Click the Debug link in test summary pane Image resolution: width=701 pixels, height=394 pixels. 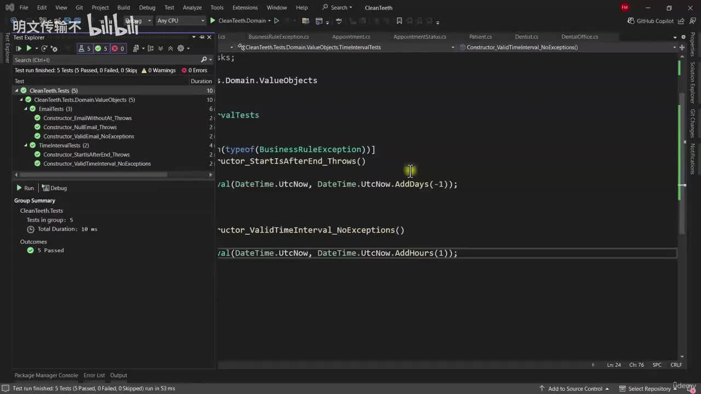(x=54, y=188)
